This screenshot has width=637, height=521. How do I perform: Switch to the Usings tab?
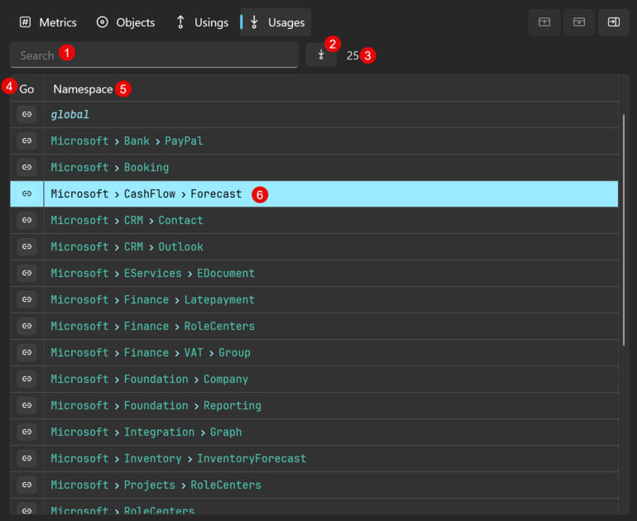202,22
